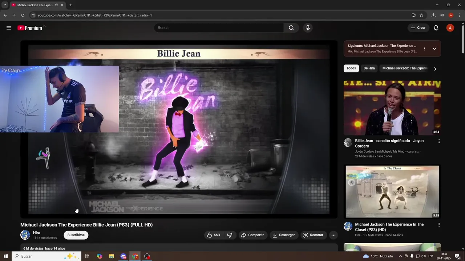Screen dimensions: 465x261
Task: Open options for the Billie Jean Joyan Cordero video
Action: 439,141
